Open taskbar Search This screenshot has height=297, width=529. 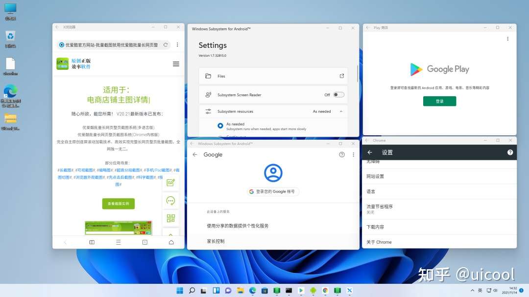click(x=192, y=290)
